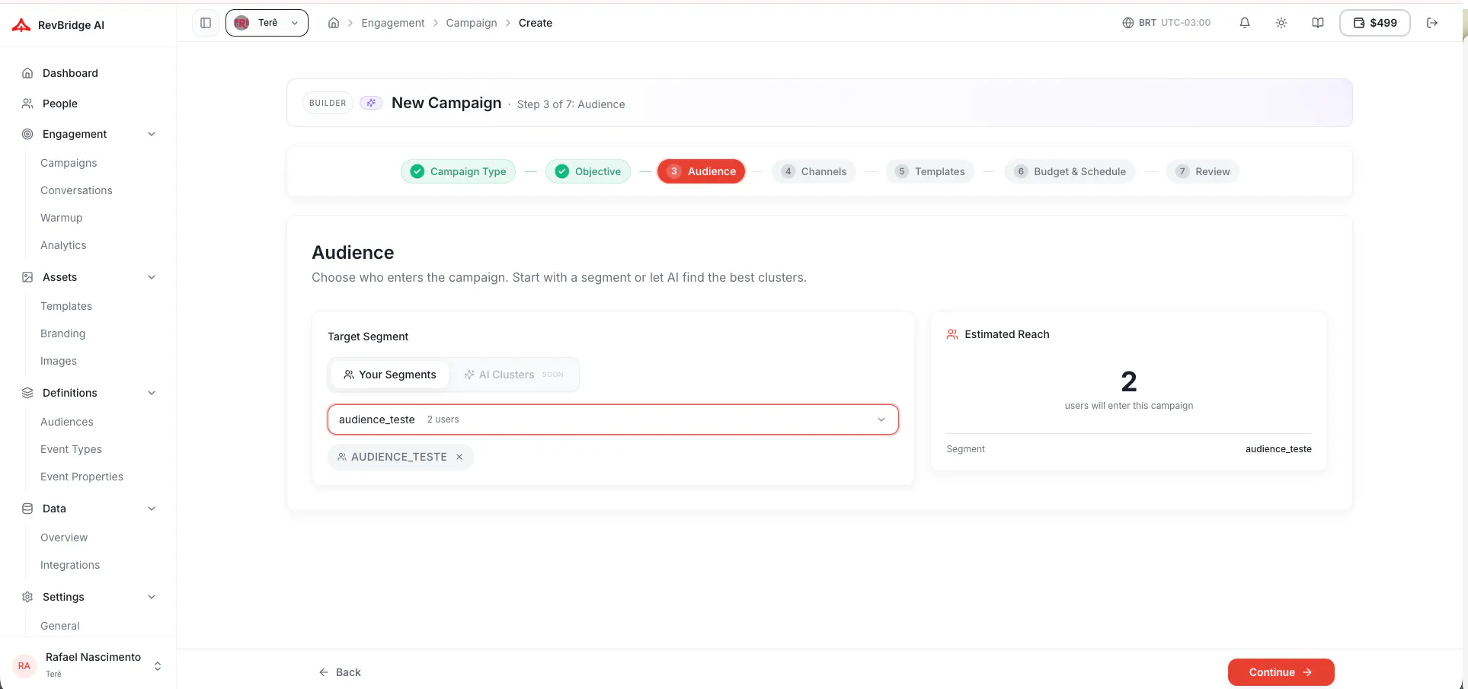The height and width of the screenshot is (689, 1468).
Task: Click the Assets image icon
Action: (x=27, y=277)
